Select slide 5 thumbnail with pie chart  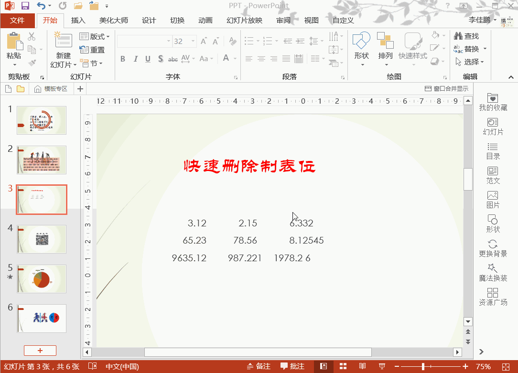(x=42, y=279)
